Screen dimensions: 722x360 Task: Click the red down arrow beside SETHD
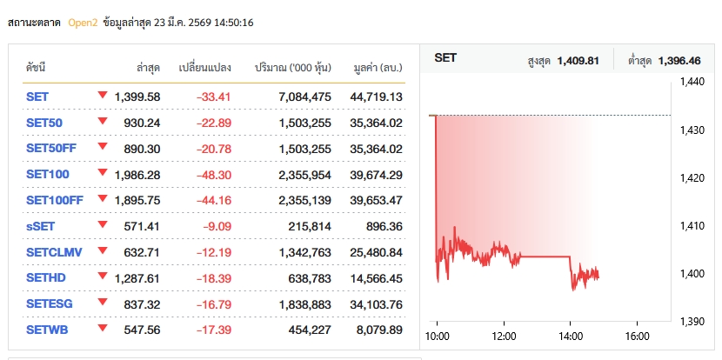103,277
